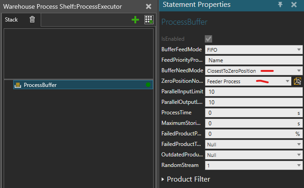Toggle the IsEnabled checkbox
The width and height of the screenshot is (304, 188).
click(x=208, y=39)
